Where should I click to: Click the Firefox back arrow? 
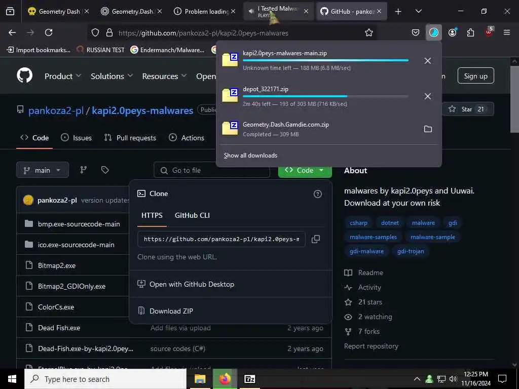point(12,32)
